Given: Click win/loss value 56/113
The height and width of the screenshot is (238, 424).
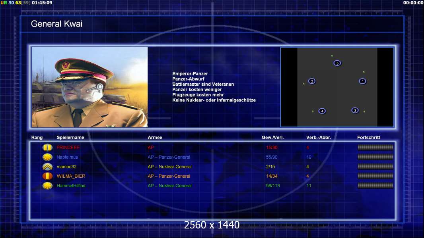Looking at the screenshot, I should pos(273,186).
